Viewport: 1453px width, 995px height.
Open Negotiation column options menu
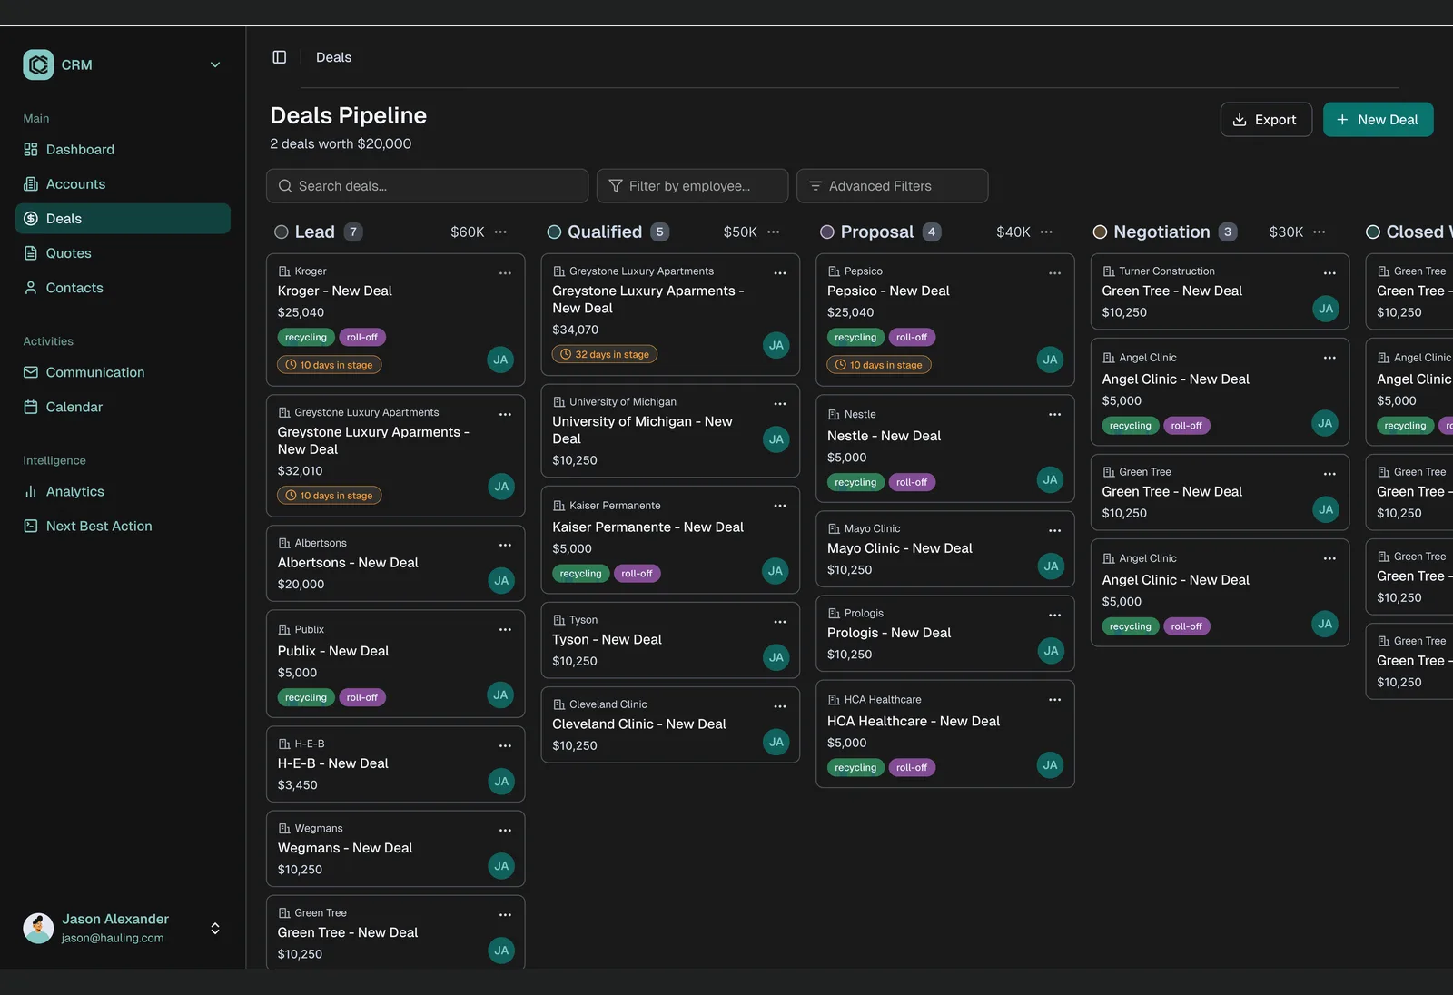point(1320,232)
